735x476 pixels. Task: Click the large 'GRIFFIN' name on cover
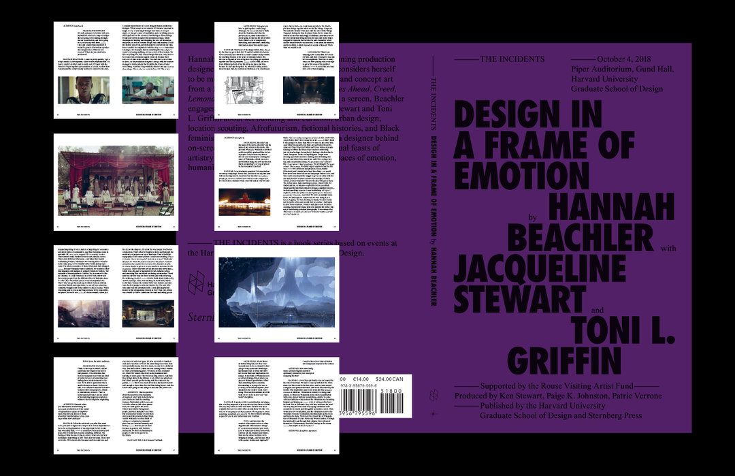coord(564,360)
